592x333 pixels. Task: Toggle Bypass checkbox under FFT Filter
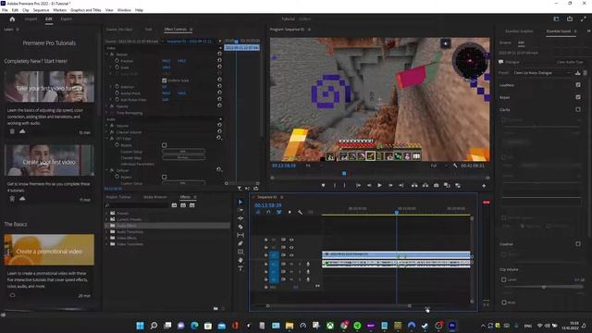click(x=165, y=145)
